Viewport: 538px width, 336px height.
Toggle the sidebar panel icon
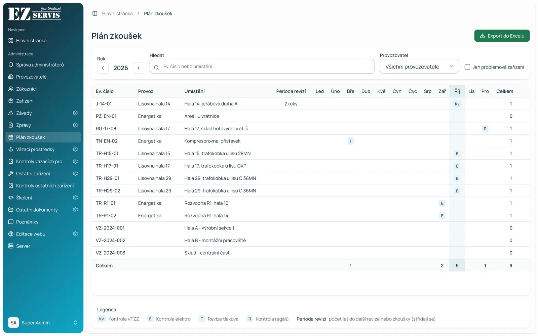coord(95,13)
